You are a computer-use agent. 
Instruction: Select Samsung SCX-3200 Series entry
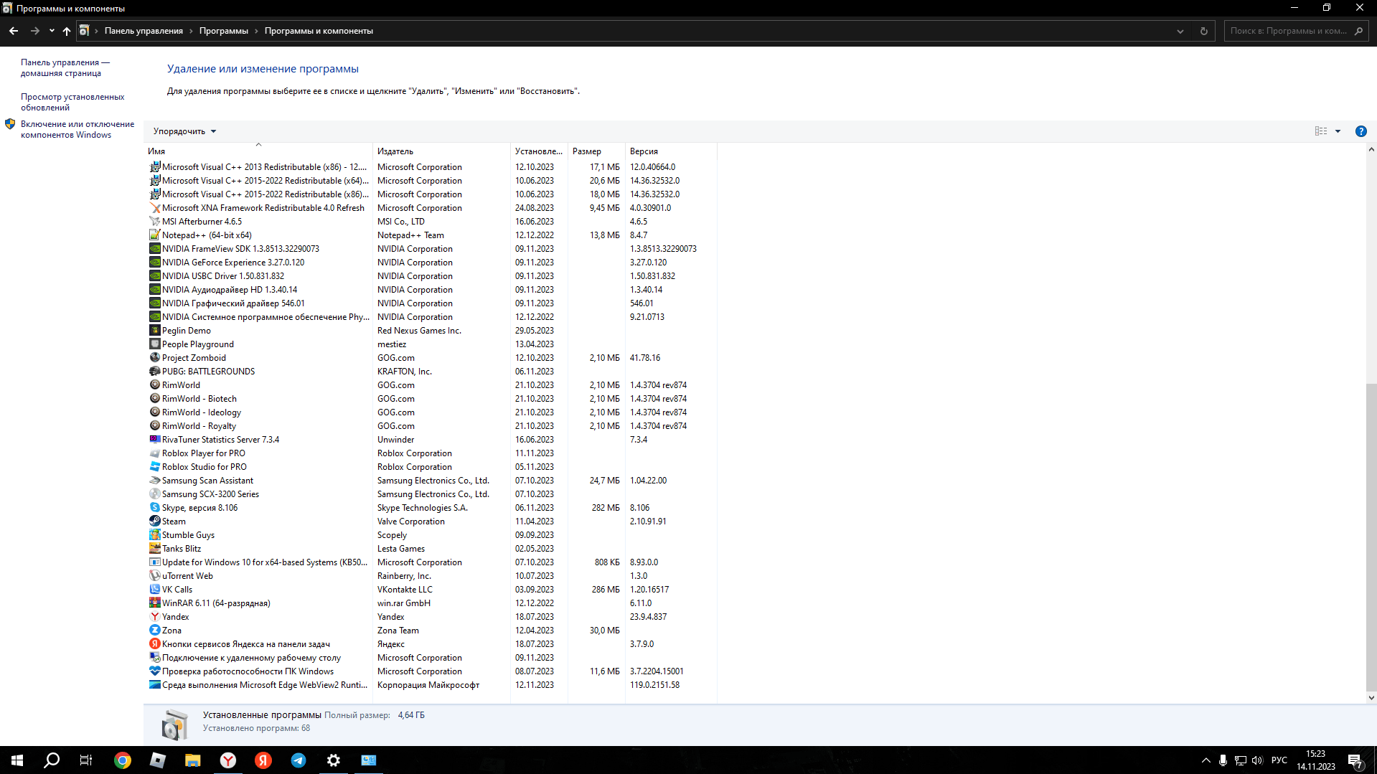coord(431,494)
